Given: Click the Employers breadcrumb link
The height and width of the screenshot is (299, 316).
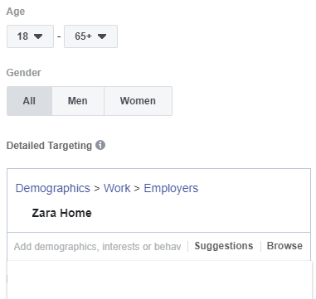Looking at the screenshot, I should tap(171, 188).
